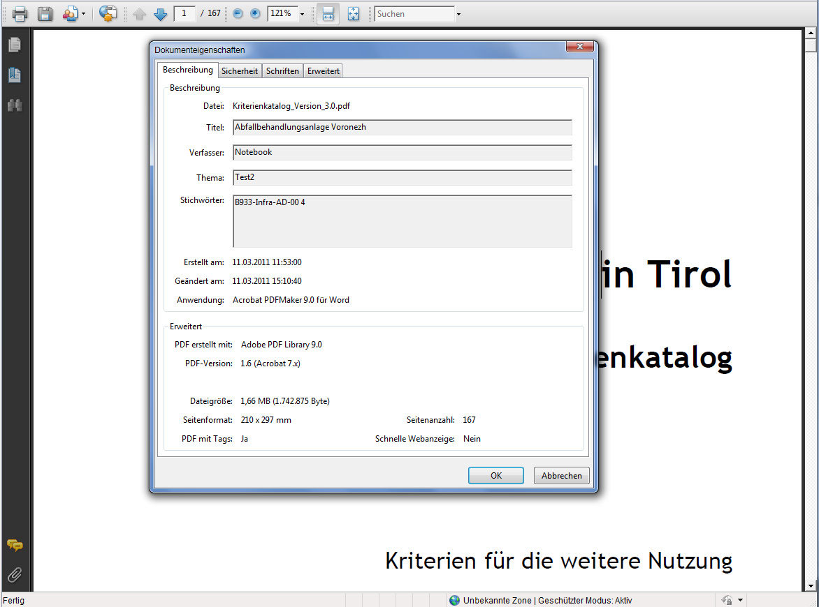This screenshot has width=819, height=607.
Task: Click Adobe PDF Library 9.0 value
Action: tap(282, 345)
